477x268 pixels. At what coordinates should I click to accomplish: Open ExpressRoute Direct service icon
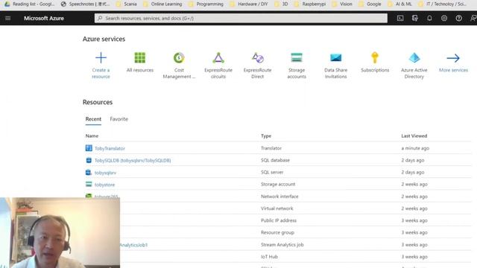tap(257, 58)
